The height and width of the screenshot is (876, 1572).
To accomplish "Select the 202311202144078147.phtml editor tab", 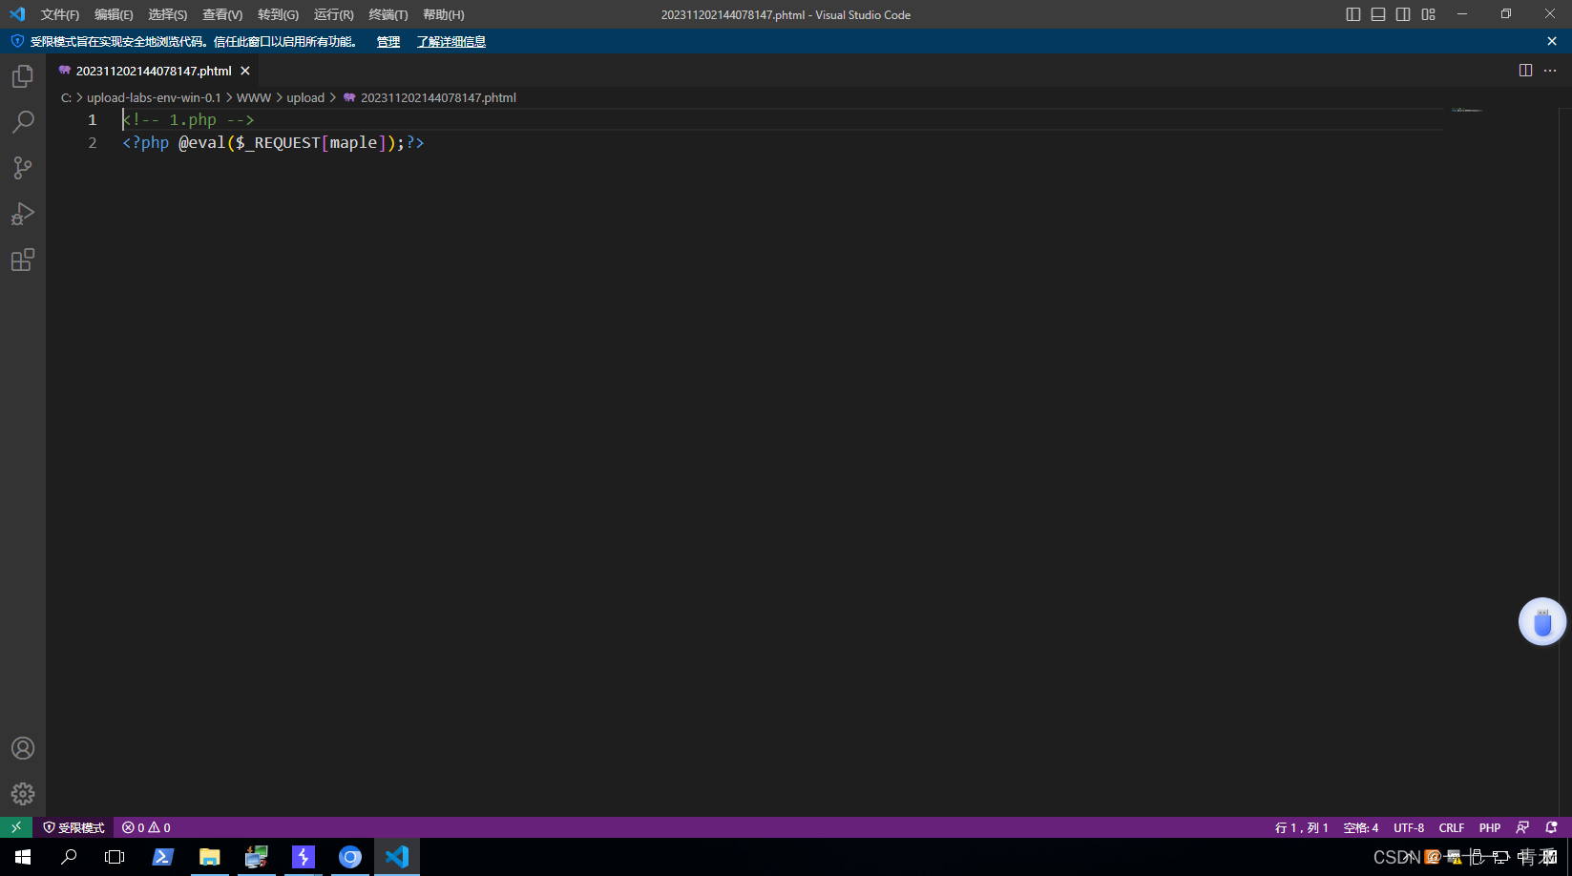I will click(x=154, y=71).
